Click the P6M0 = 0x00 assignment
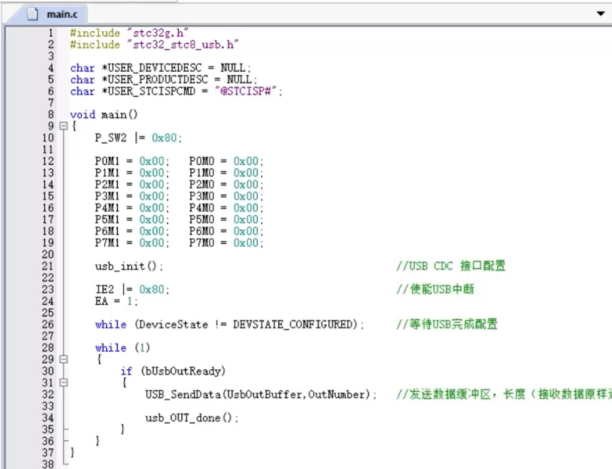The width and height of the screenshot is (612, 469). (226, 231)
